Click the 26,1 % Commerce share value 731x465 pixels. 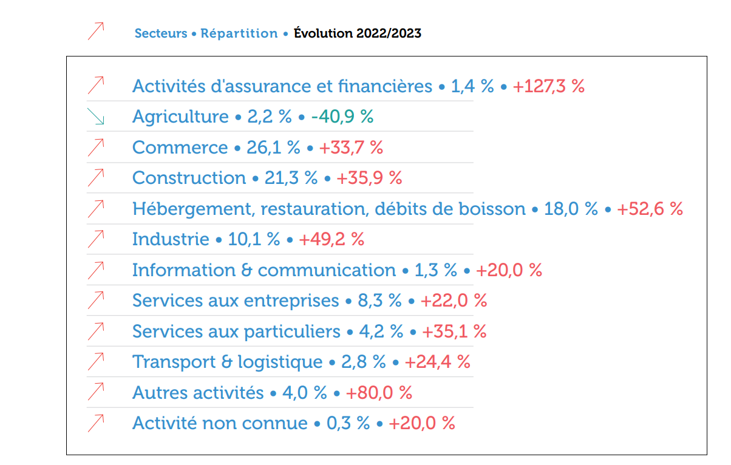pyautogui.click(x=273, y=148)
